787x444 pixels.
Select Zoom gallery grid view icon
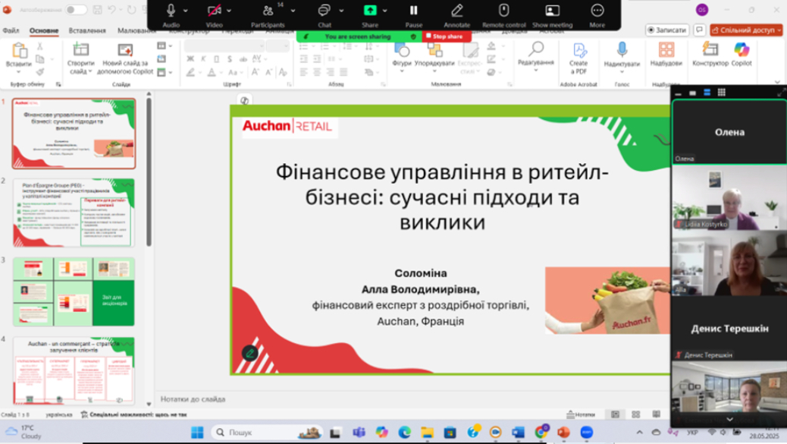click(x=721, y=93)
